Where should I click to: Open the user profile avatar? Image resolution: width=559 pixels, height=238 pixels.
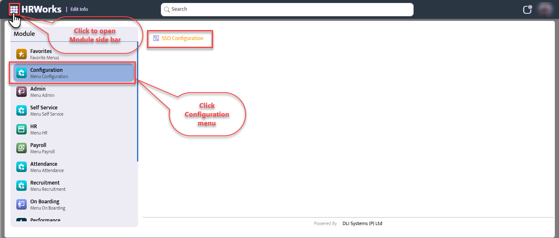[x=545, y=9]
